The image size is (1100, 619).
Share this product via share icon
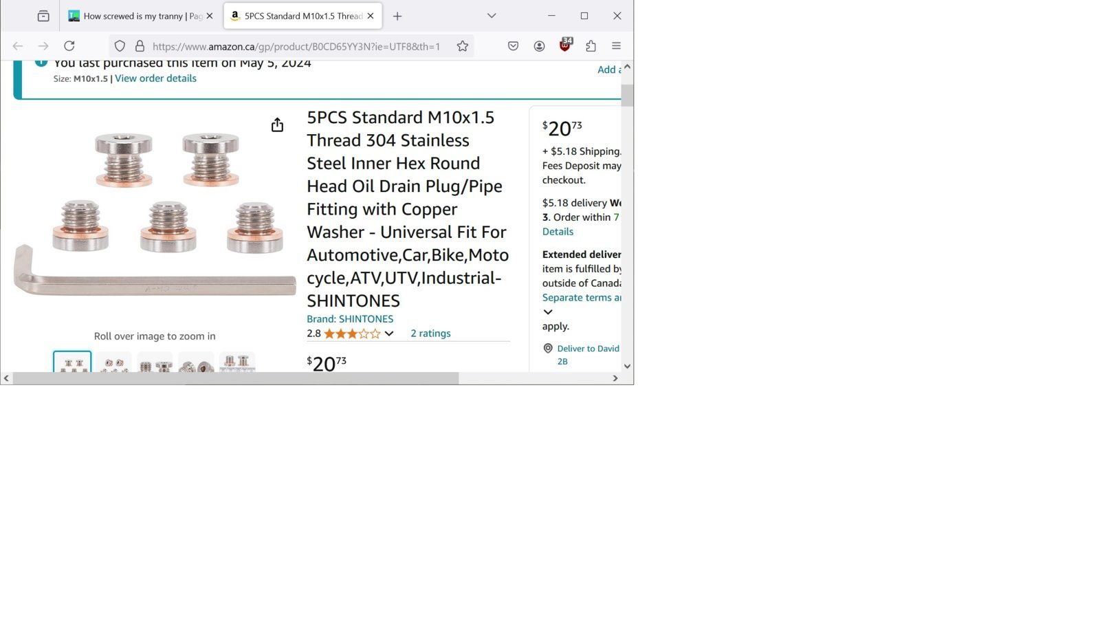pos(277,124)
